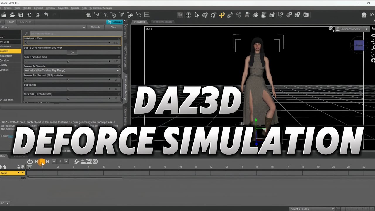
Task: Open the Simulation Settings side tab
Action: [125, 88]
